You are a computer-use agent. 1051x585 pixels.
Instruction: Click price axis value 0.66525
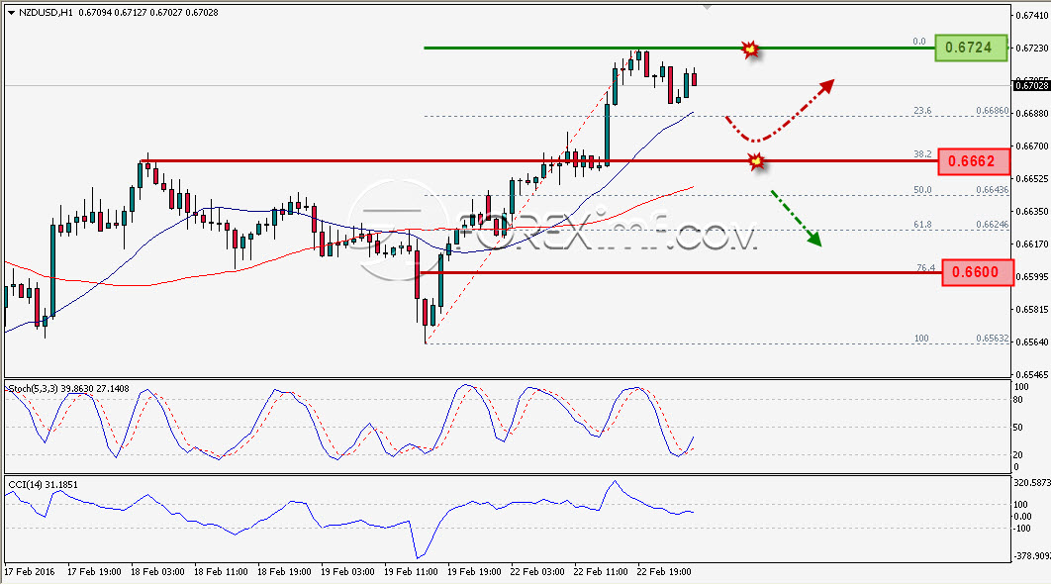[x=1032, y=178]
